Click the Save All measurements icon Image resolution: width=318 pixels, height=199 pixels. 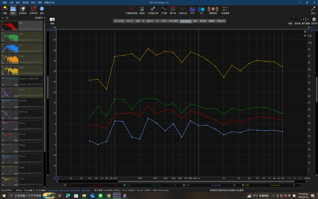[22, 10]
